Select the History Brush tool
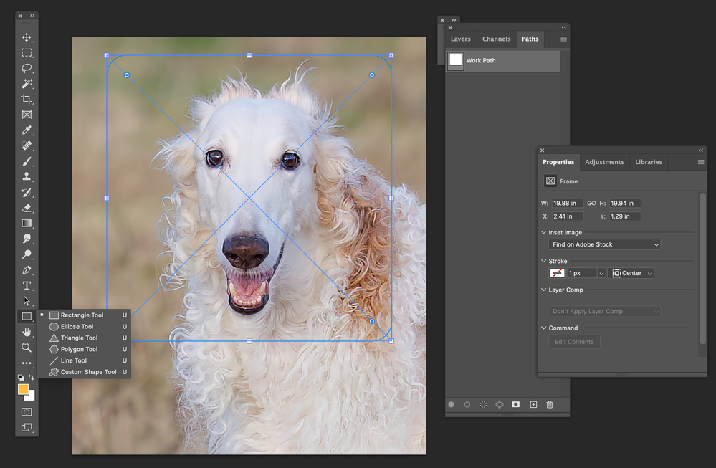Image resolution: width=716 pixels, height=468 pixels. tap(27, 192)
